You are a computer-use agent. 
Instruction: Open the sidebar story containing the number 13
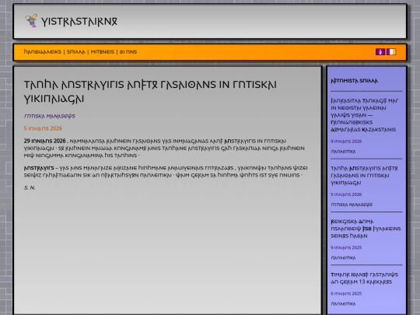(x=364, y=278)
